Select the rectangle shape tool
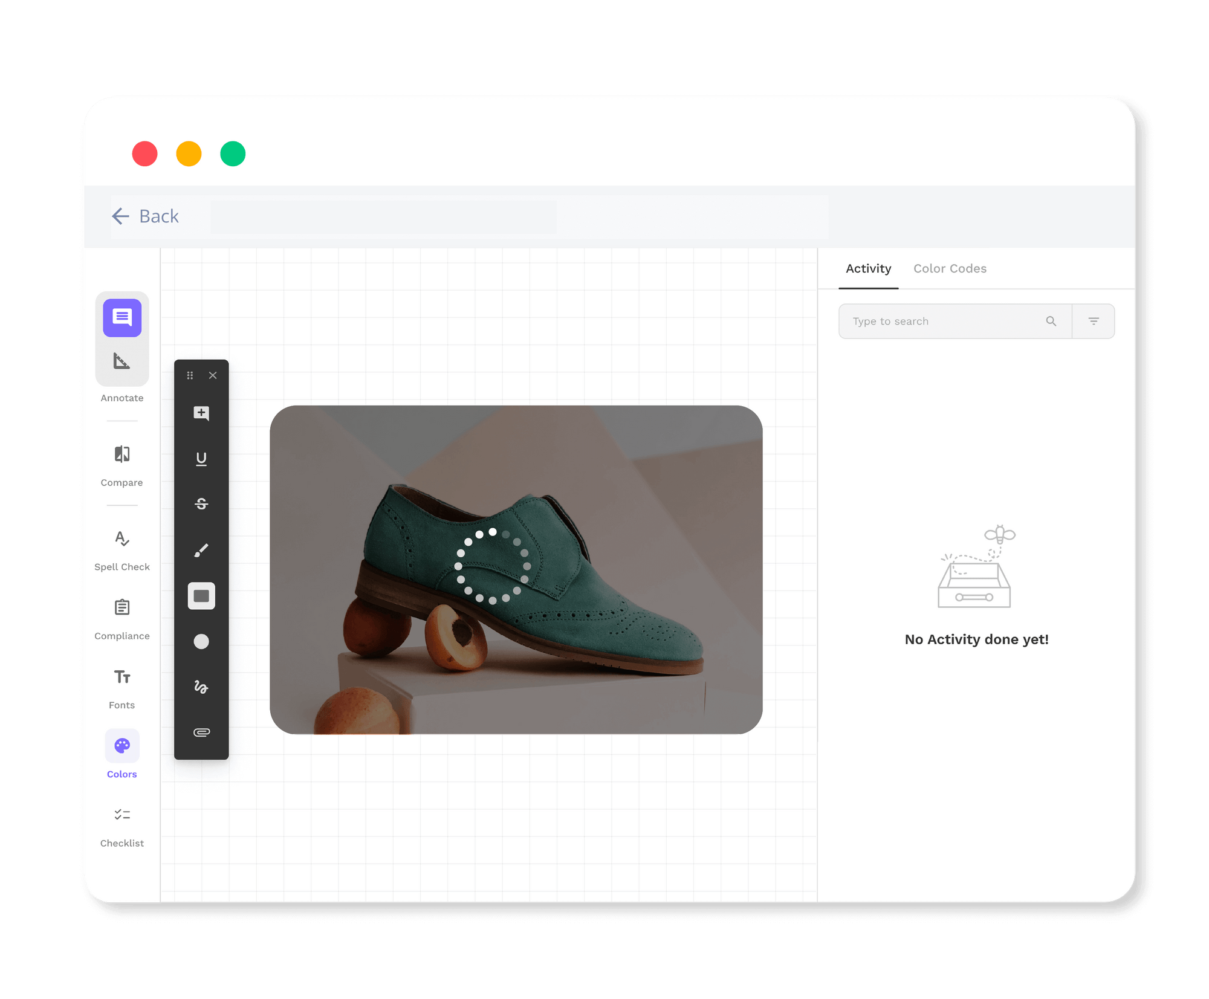The height and width of the screenshot is (999, 1209). (x=201, y=596)
